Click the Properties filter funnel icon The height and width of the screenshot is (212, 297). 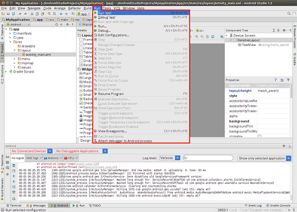coord(288,80)
